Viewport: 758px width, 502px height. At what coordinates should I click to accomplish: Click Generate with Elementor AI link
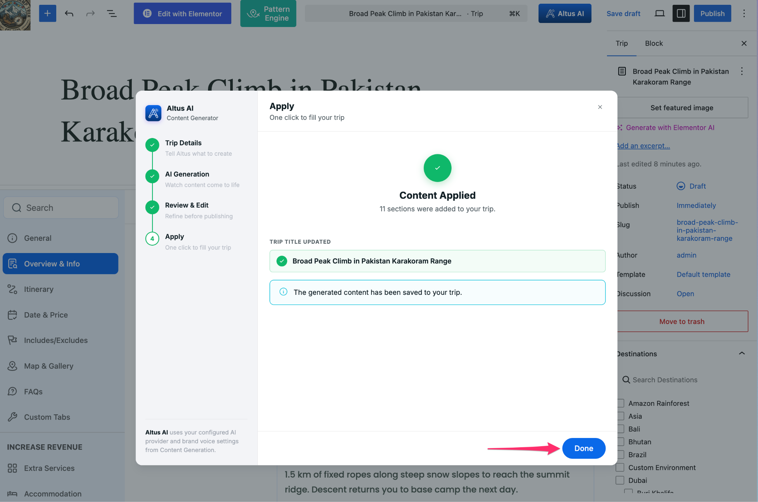(666, 128)
